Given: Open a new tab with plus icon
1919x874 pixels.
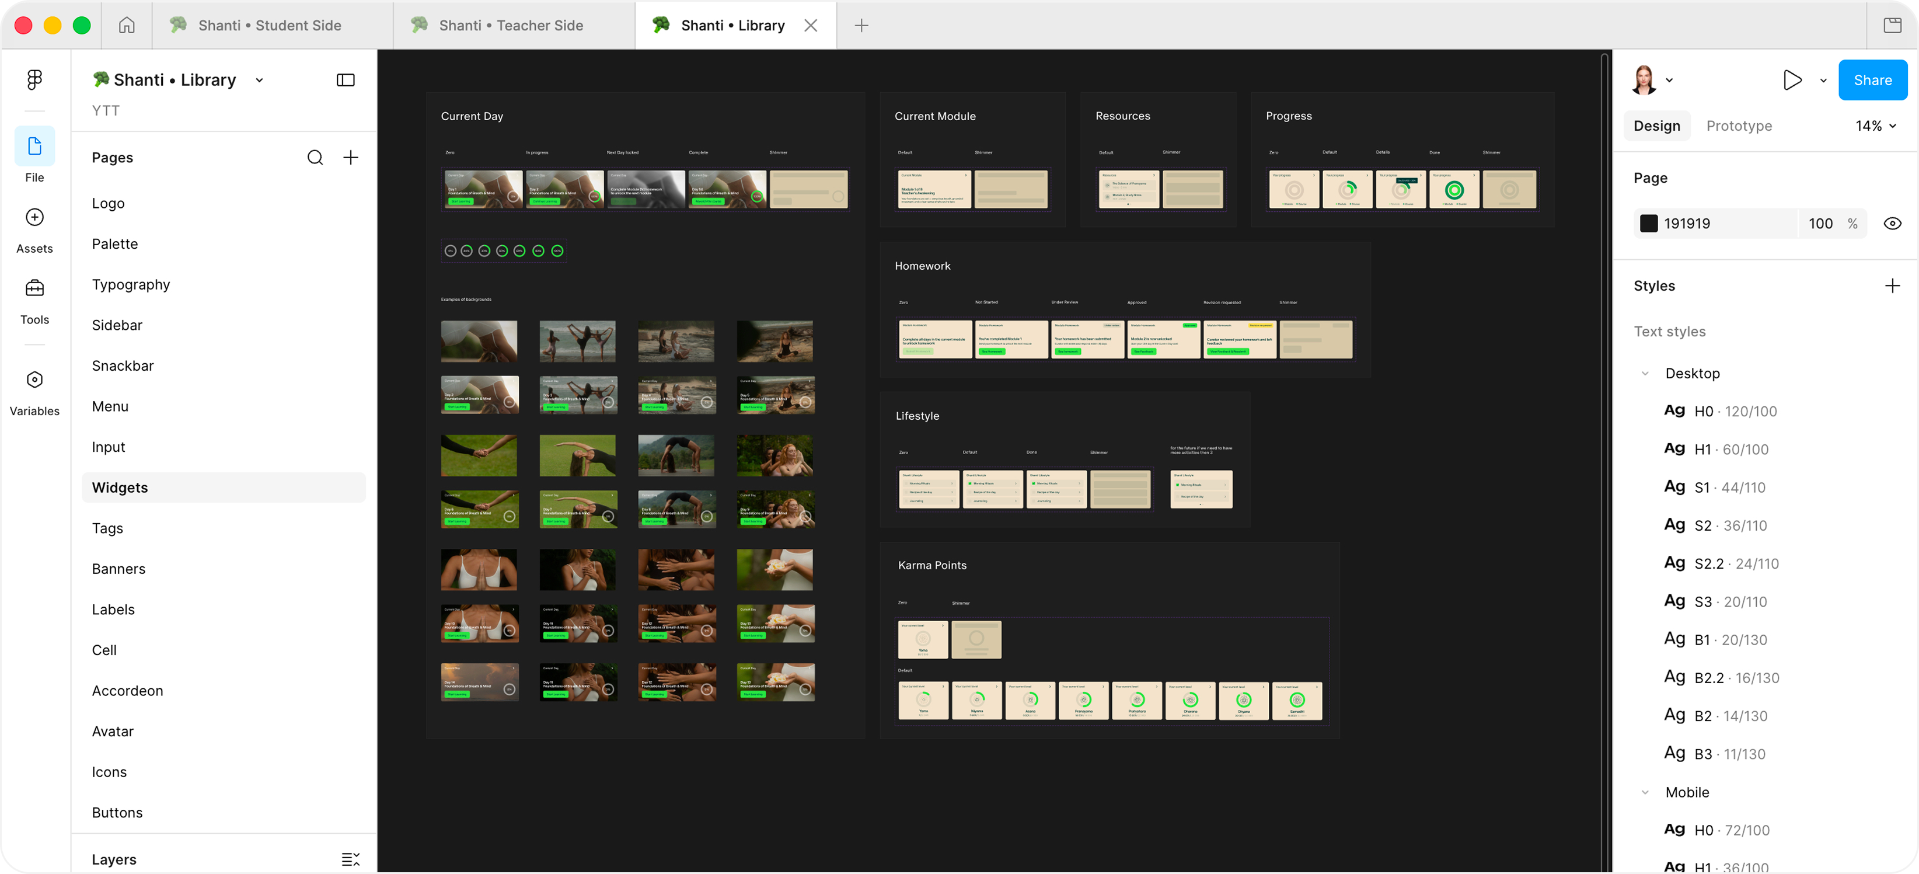Looking at the screenshot, I should [x=861, y=25].
